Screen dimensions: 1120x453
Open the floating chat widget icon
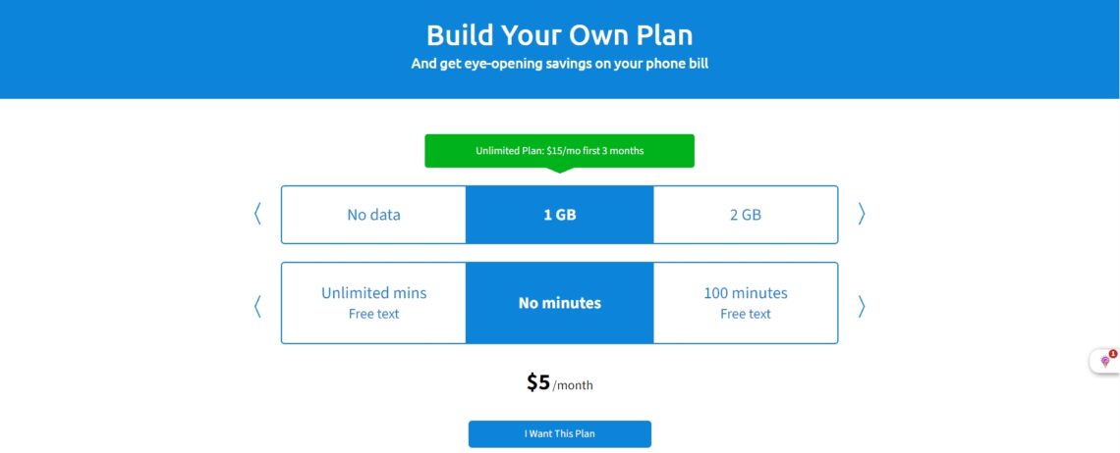[x=1104, y=361]
